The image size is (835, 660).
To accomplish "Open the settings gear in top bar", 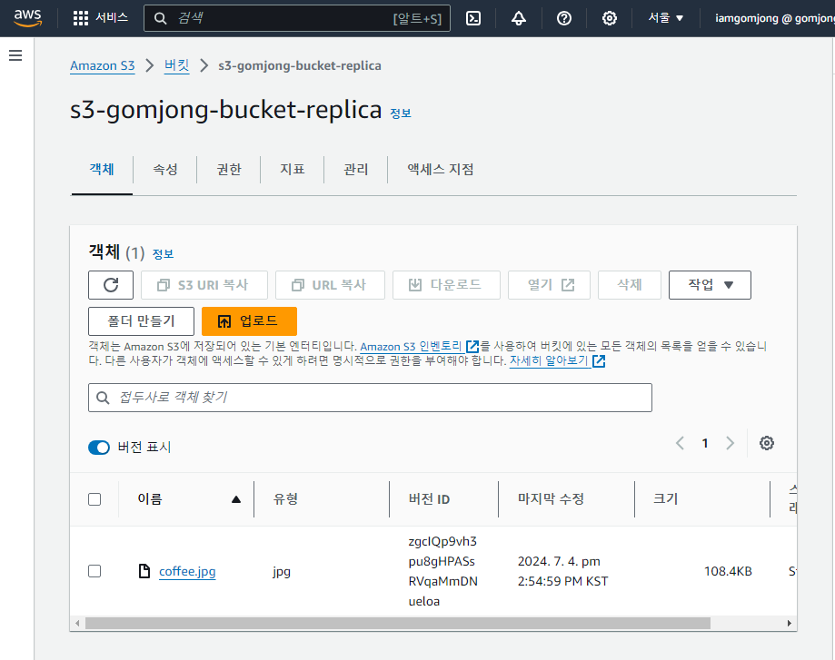I will point(609,18).
